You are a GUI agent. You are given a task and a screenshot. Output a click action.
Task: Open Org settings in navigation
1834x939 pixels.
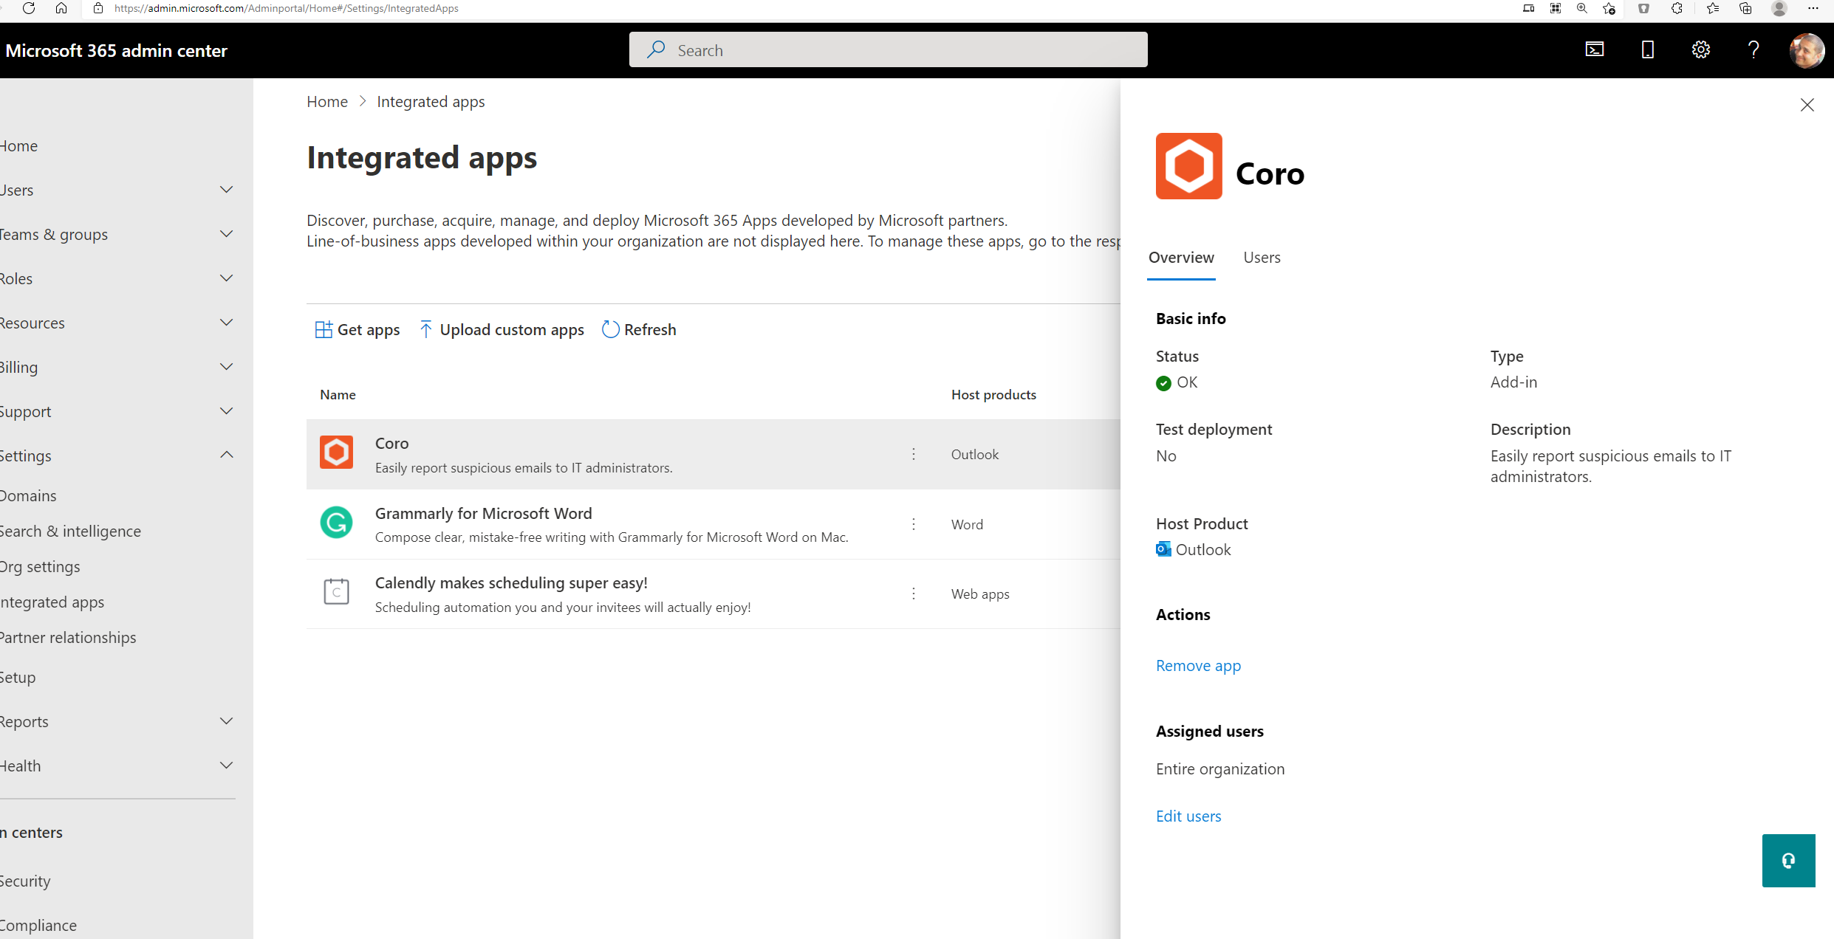pos(40,567)
